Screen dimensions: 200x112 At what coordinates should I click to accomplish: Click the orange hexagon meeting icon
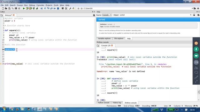point(196,43)
